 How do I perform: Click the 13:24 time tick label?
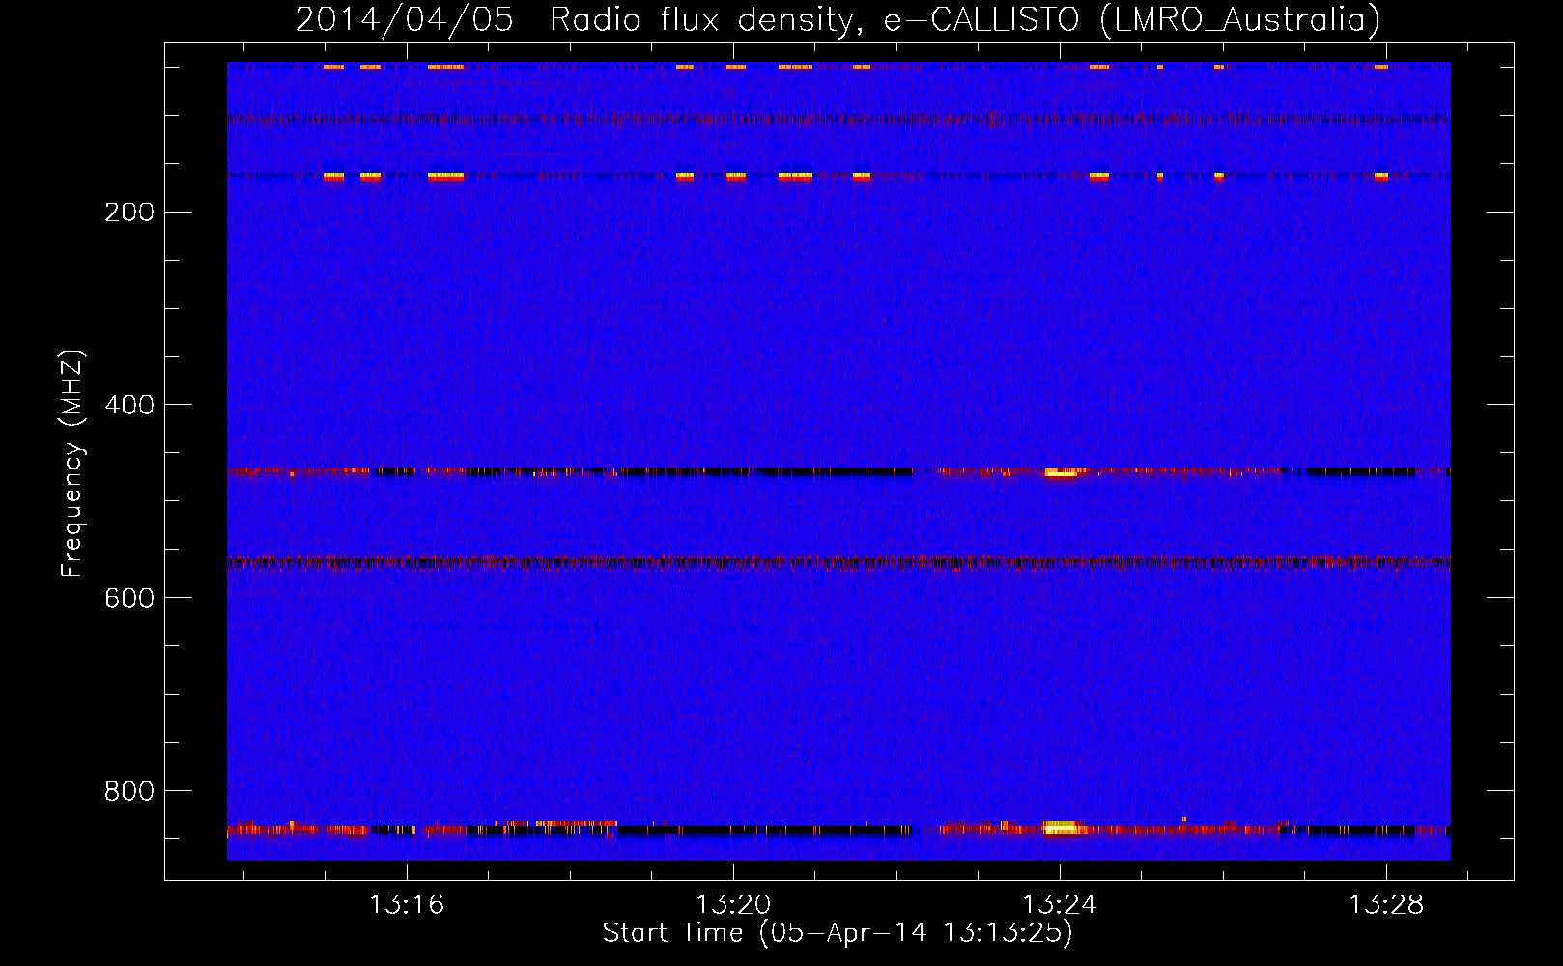(1060, 904)
